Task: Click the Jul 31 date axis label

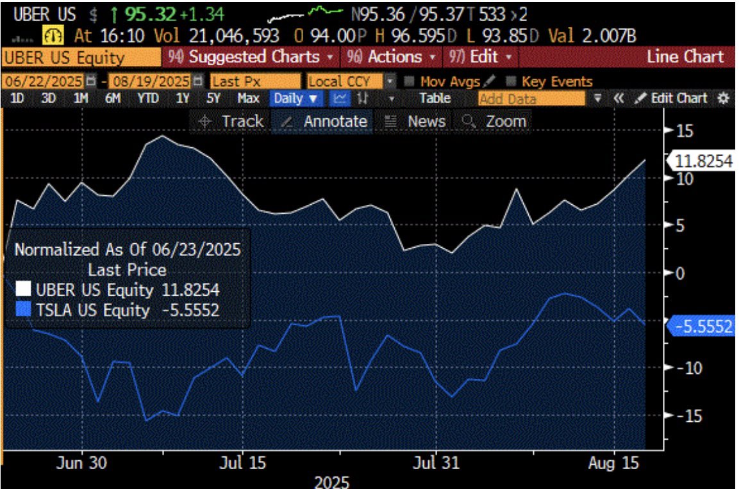Action: pos(436,463)
